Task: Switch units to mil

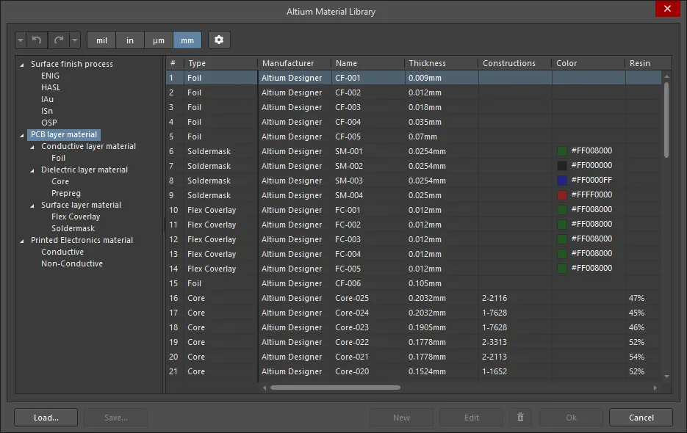Action: [x=101, y=40]
